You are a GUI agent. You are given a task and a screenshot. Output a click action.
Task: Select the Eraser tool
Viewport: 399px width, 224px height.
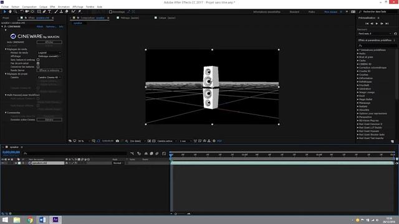pos(67,12)
